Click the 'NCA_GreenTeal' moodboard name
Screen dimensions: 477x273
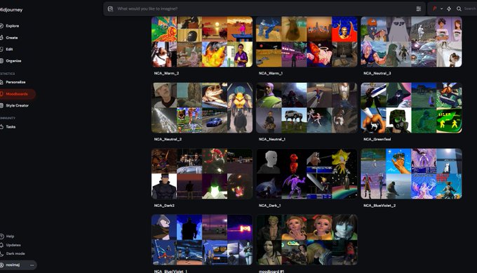377,140
